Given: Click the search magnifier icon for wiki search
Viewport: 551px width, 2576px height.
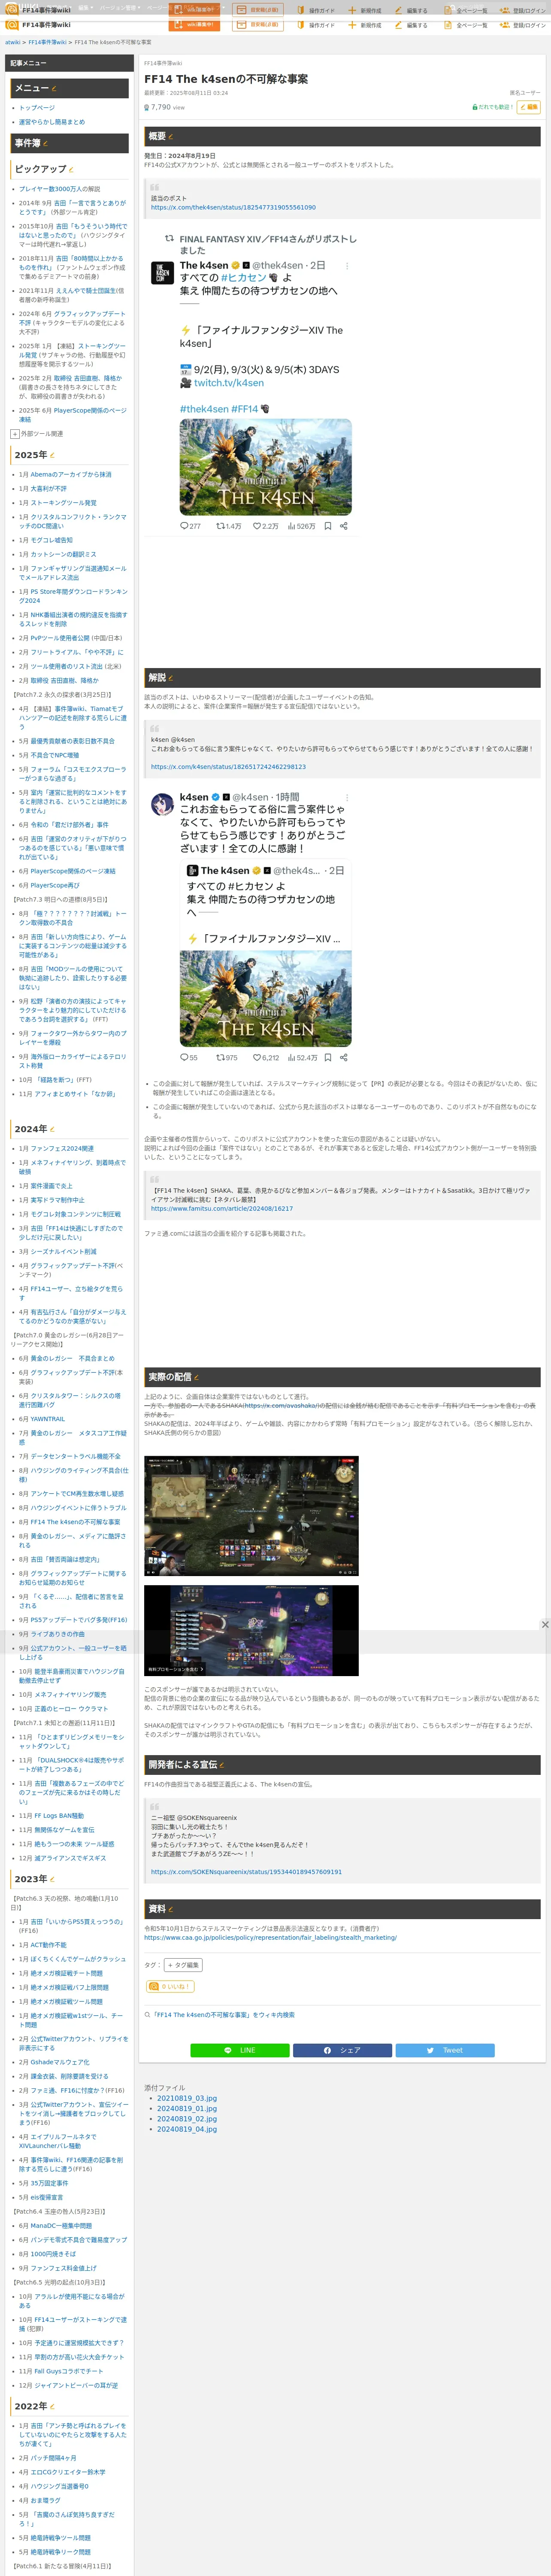Looking at the screenshot, I should point(148,2015).
